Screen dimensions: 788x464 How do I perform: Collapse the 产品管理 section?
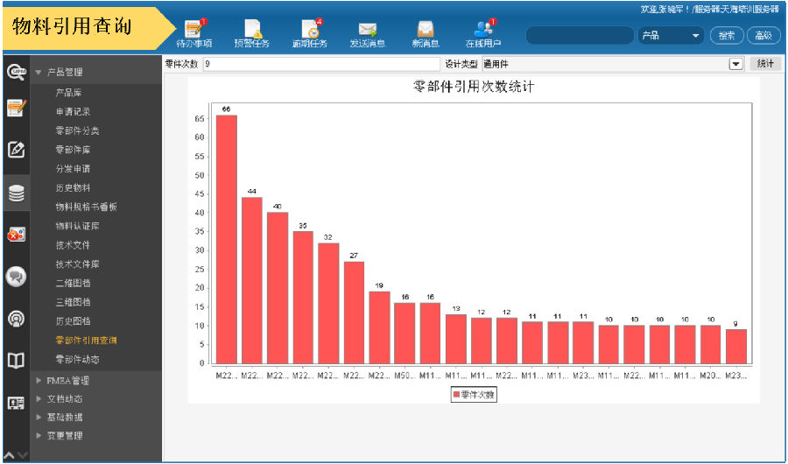tap(39, 73)
